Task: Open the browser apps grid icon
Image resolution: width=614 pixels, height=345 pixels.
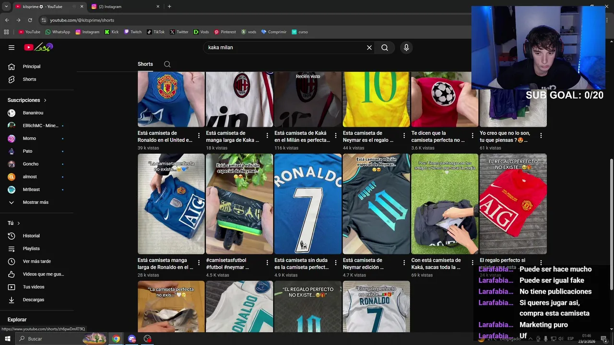Action: [6, 32]
